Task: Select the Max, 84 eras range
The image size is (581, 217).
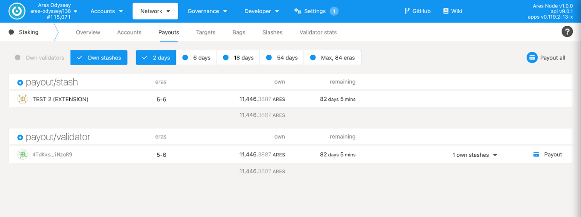Action: coord(332,58)
